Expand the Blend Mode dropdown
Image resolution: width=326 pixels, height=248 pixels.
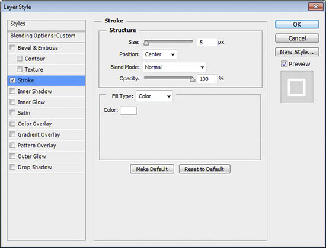pos(174,67)
